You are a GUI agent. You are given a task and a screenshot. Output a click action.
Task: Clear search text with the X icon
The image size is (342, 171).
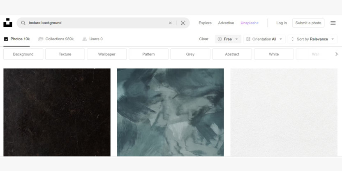170,23
